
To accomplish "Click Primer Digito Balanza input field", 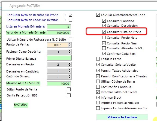I will pyautogui.click(x=59, y=58).
